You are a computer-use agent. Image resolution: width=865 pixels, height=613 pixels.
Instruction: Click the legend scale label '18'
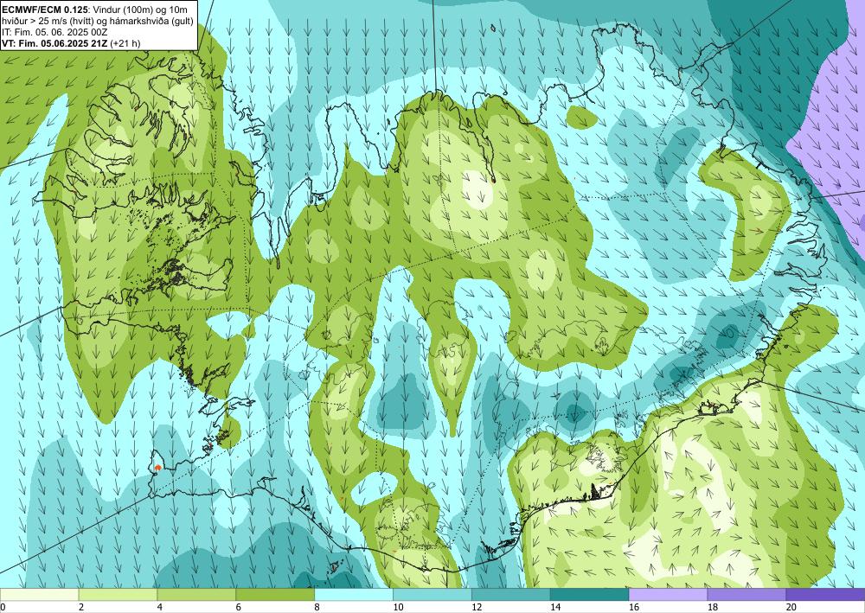point(713,607)
